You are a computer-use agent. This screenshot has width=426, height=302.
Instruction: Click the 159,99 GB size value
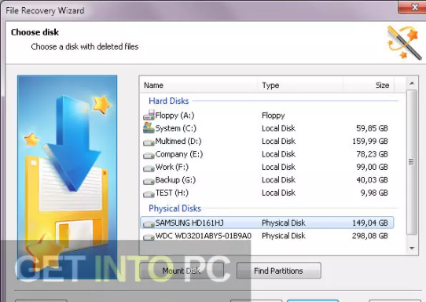click(370, 141)
